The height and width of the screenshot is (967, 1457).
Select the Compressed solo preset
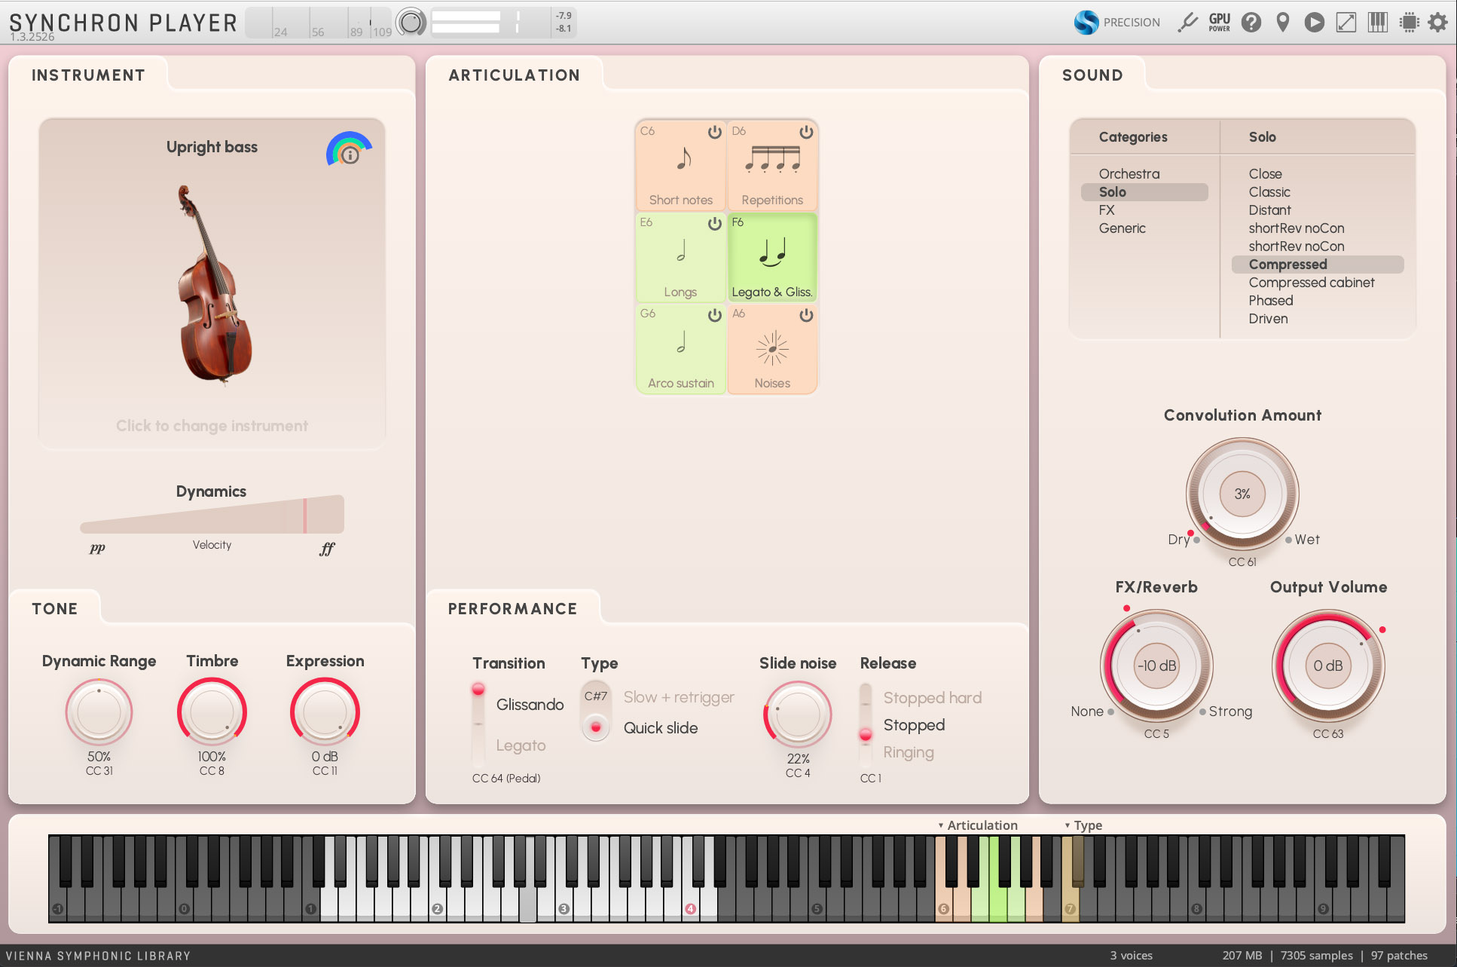[1317, 265]
